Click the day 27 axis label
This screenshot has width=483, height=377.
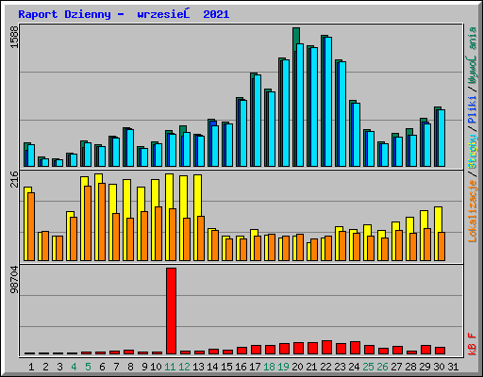click(396, 367)
